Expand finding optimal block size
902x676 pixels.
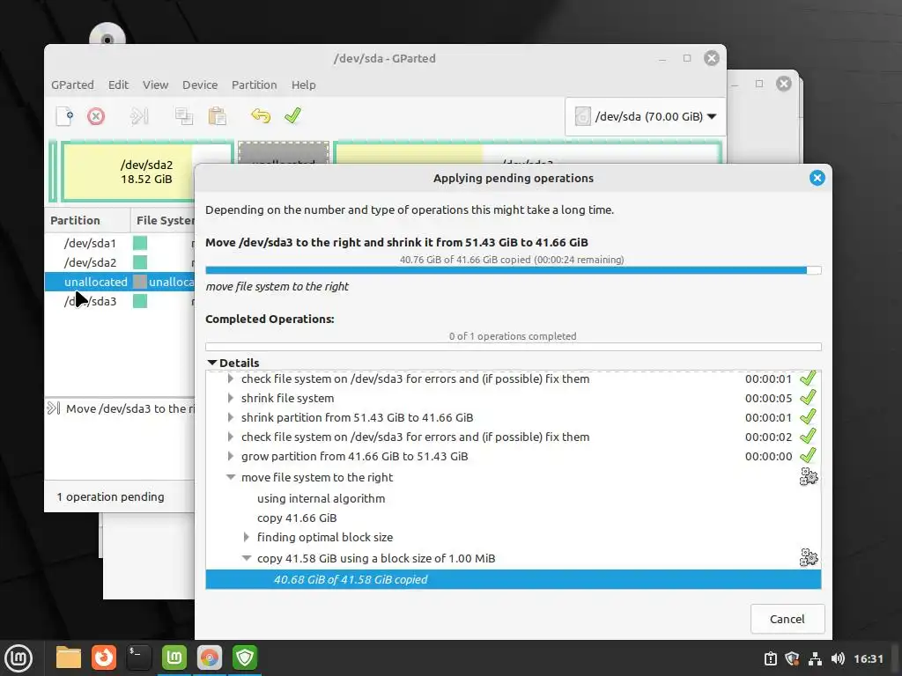tap(247, 537)
